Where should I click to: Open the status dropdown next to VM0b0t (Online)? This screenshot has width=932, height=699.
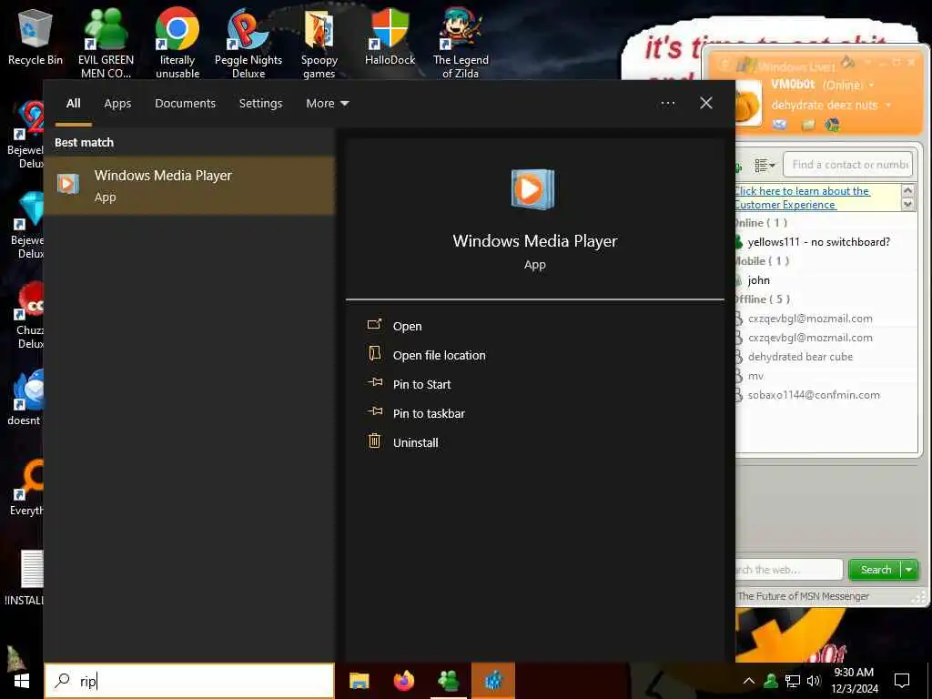click(871, 85)
